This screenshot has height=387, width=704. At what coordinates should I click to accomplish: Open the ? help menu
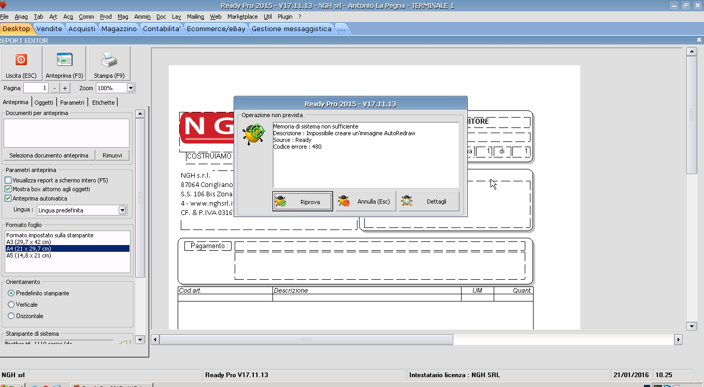click(299, 17)
